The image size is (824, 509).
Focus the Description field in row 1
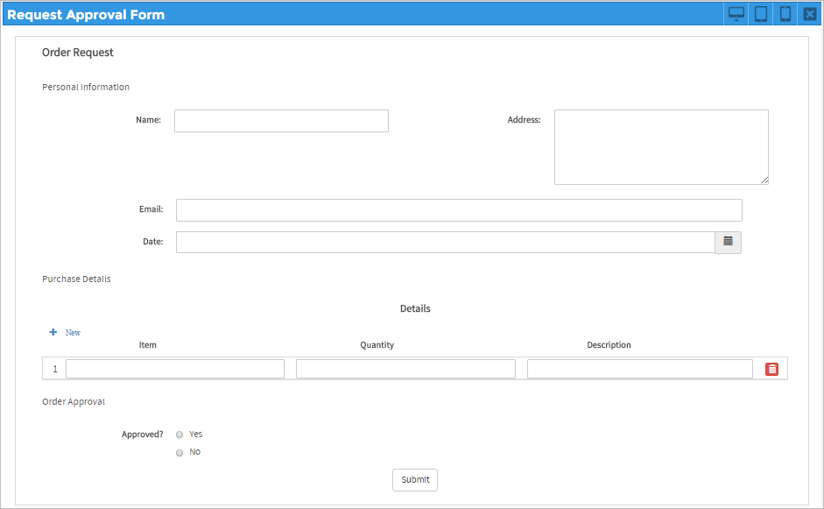(639, 369)
